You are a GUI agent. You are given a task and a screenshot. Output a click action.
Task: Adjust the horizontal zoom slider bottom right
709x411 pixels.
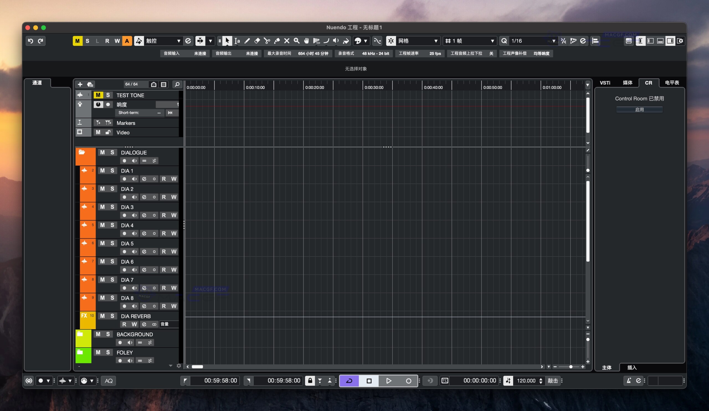[x=571, y=367]
